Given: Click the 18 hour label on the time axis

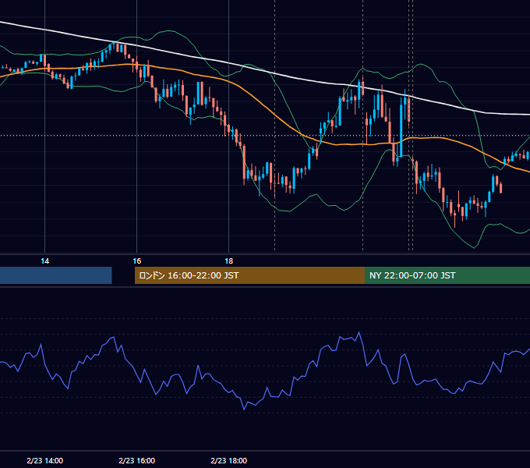Looking at the screenshot, I should click(x=229, y=261).
